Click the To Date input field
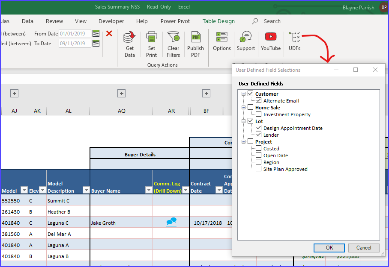Image resolution: width=389 pixels, height=267 pixels. tap(75, 43)
